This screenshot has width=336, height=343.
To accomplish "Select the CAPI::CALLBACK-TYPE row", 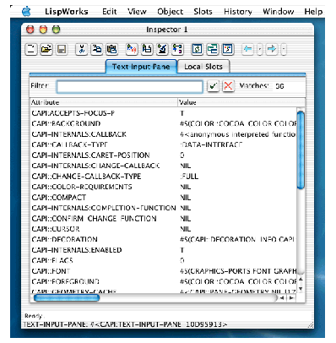I will 164,144.
